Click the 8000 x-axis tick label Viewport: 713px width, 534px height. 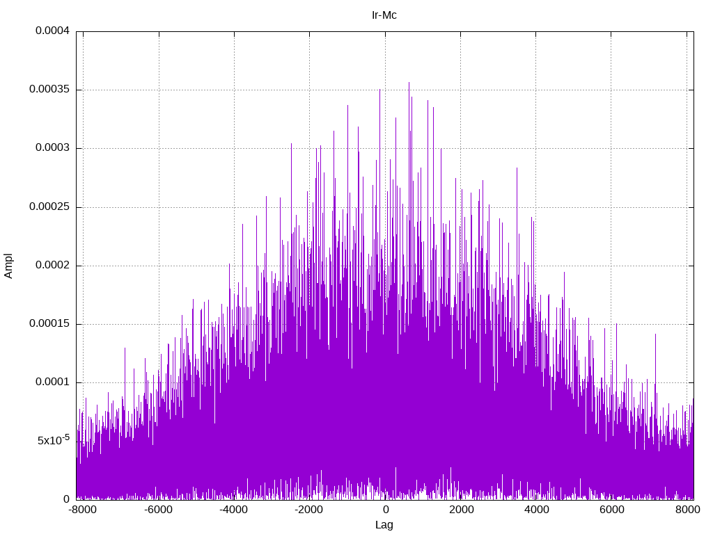pos(687,510)
